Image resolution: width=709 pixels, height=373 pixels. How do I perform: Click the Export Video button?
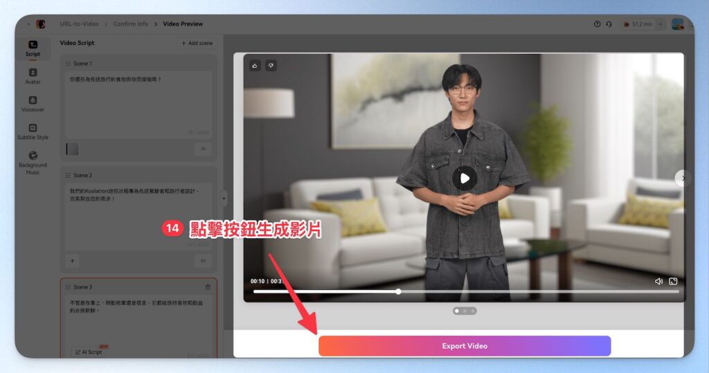465,346
